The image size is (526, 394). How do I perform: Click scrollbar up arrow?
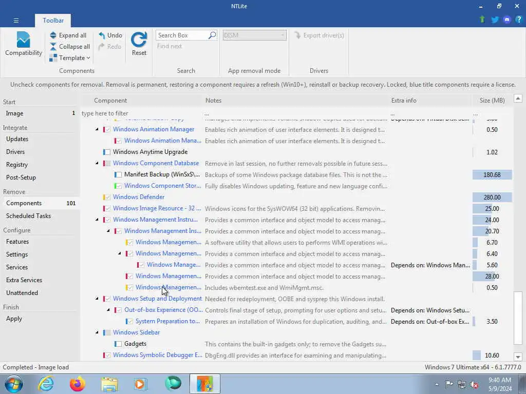518,98
